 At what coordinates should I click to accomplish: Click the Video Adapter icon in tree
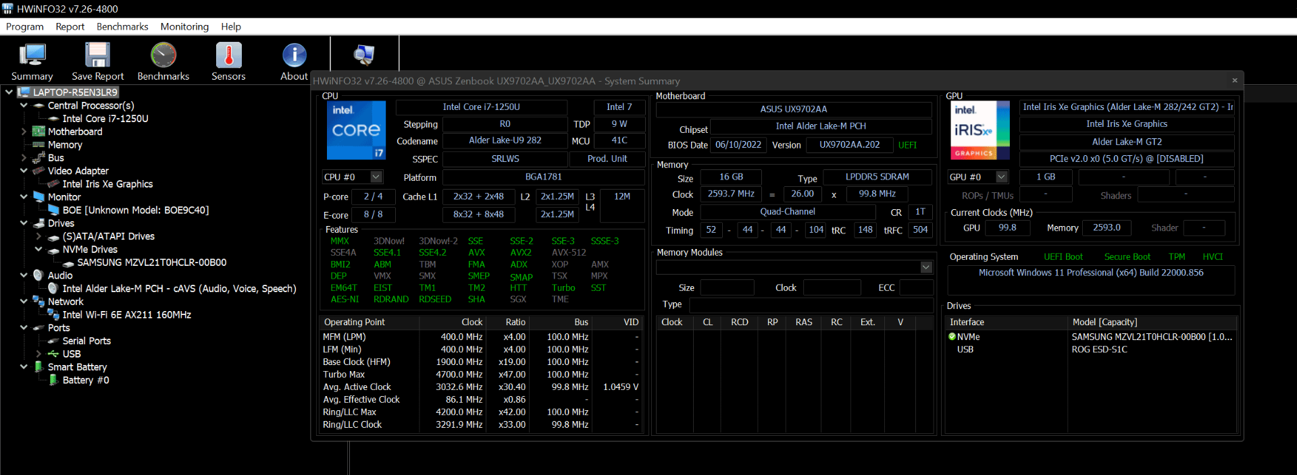click(x=39, y=171)
